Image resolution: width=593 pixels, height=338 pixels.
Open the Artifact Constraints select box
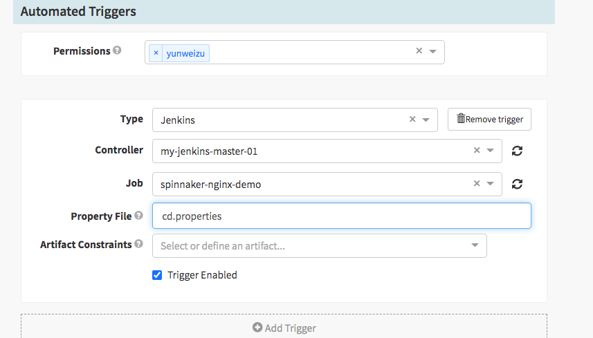(319, 246)
